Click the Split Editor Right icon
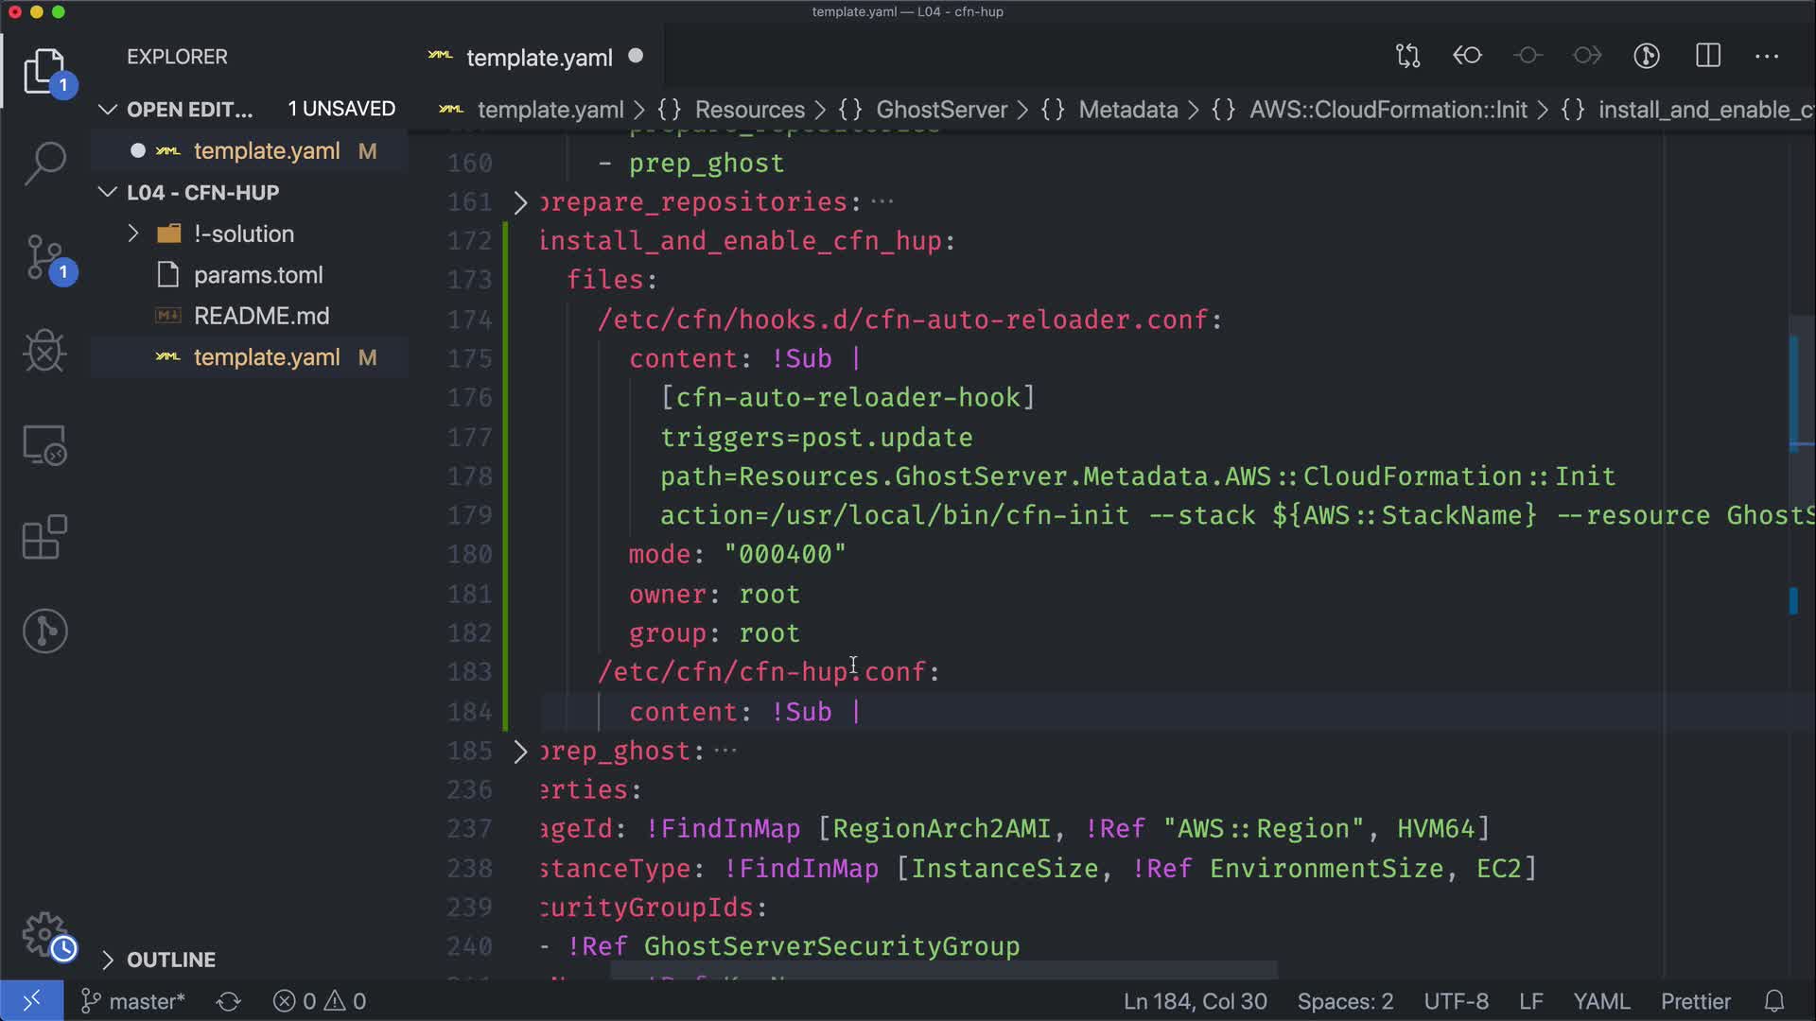 1708,56
